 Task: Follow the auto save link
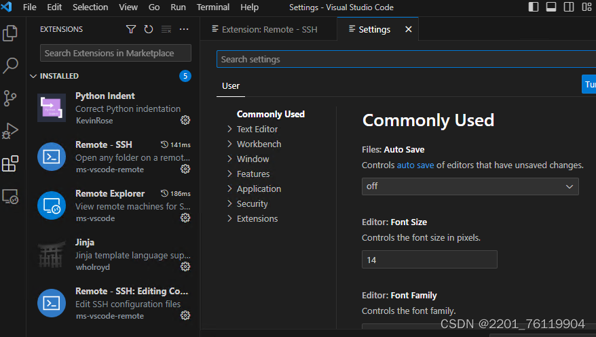pyautogui.click(x=415, y=165)
